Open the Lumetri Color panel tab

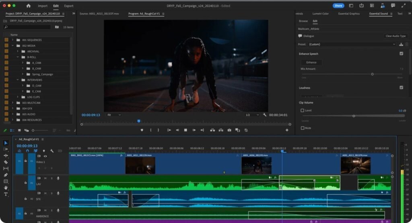pos(320,14)
